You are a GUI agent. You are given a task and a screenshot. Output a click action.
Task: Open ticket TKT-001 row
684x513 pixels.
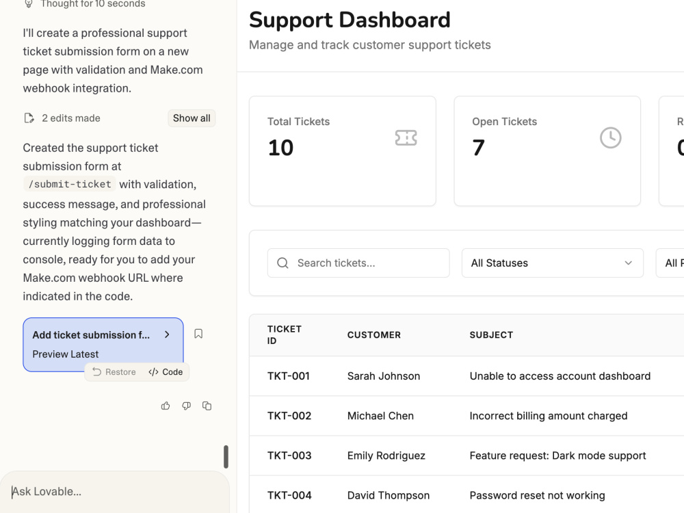pyautogui.click(x=466, y=376)
